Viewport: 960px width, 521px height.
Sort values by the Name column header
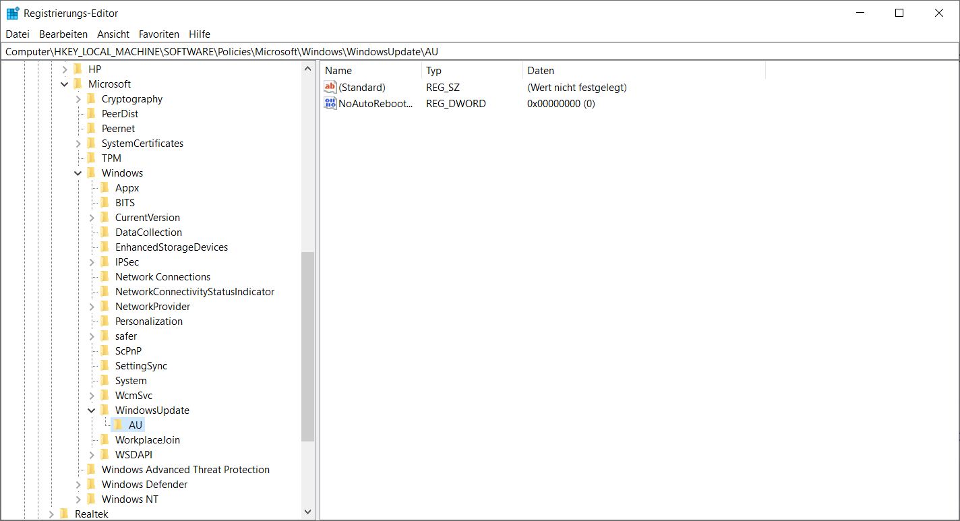[x=371, y=70]
